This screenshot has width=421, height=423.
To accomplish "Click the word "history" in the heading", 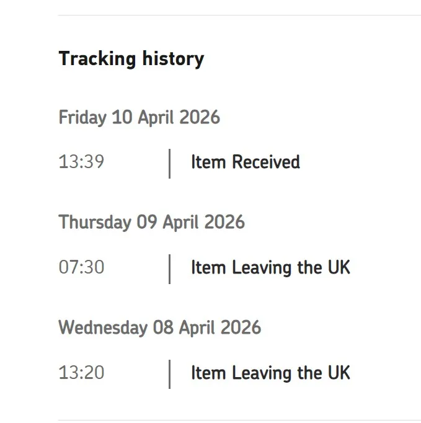I will point(172,59).
